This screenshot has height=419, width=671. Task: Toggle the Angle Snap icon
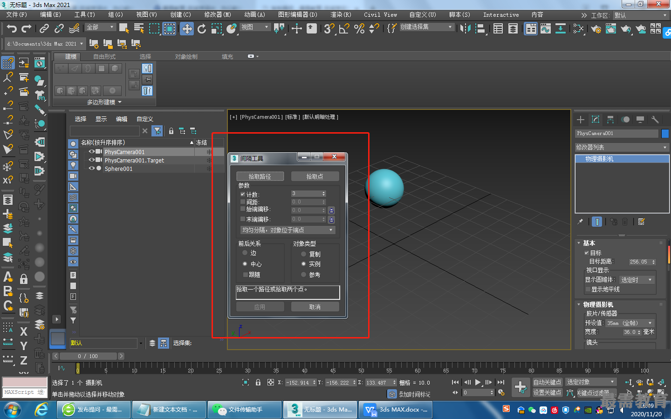[x=344, y=29]
